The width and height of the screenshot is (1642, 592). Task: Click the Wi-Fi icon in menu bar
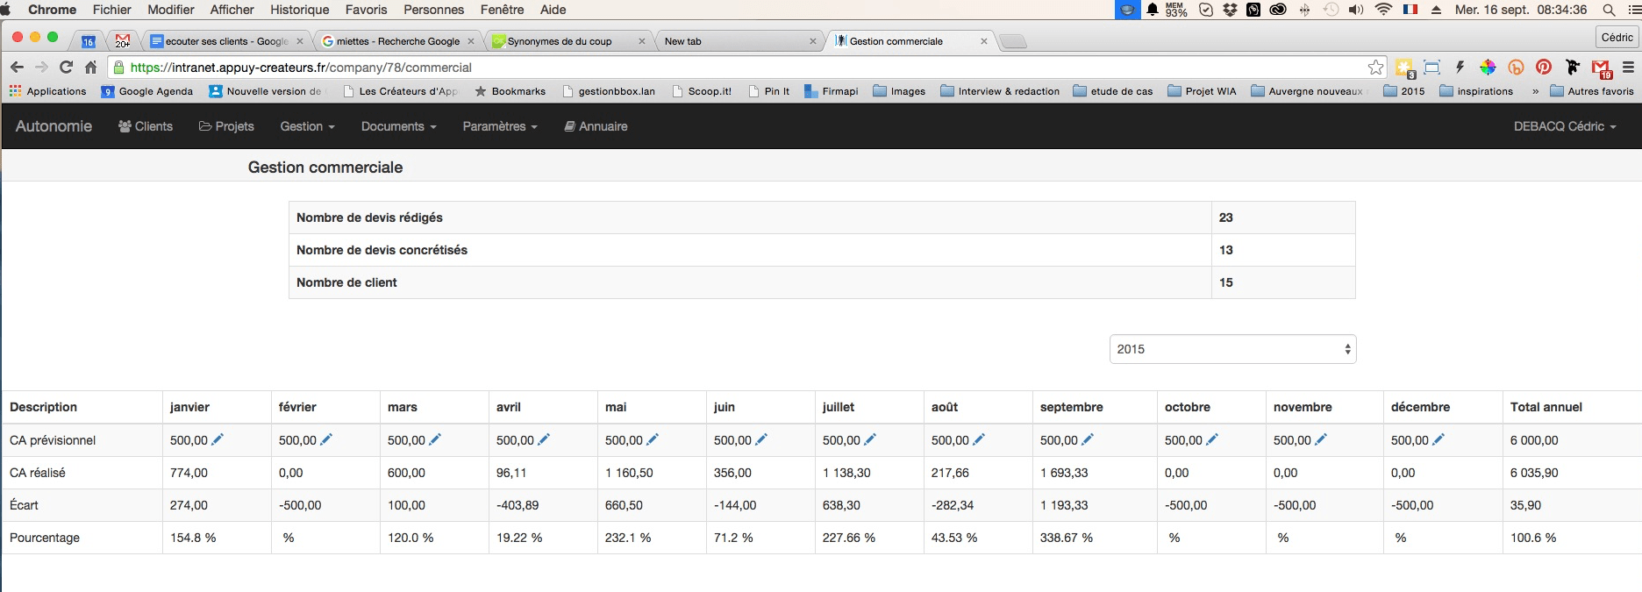(x=1384, y=10)
